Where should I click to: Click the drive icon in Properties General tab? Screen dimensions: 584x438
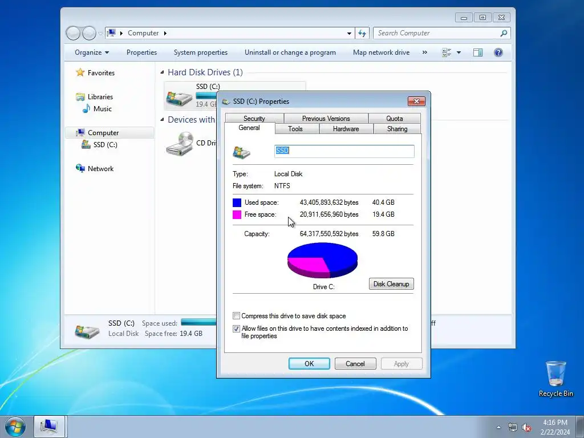[241, 152]
